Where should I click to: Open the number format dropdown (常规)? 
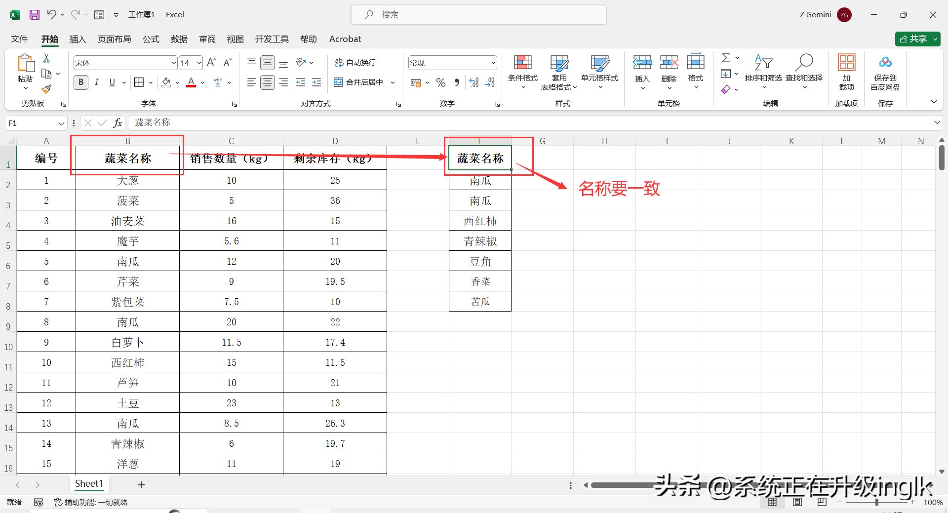pyautogui.click(x=493, y=63)
